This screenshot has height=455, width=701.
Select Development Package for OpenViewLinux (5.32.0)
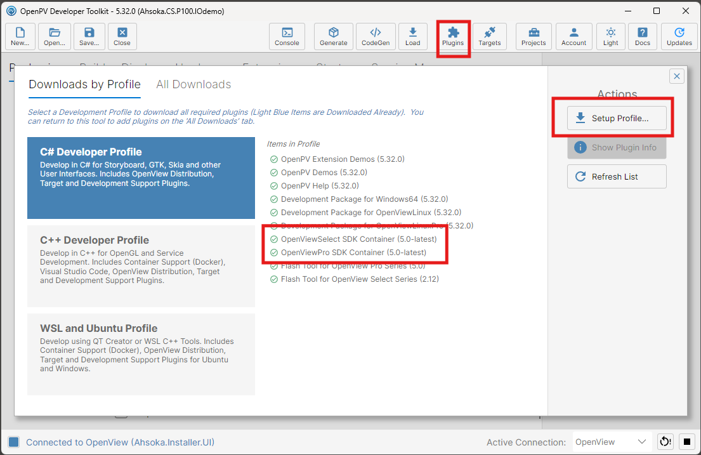(x=371, y=213)
